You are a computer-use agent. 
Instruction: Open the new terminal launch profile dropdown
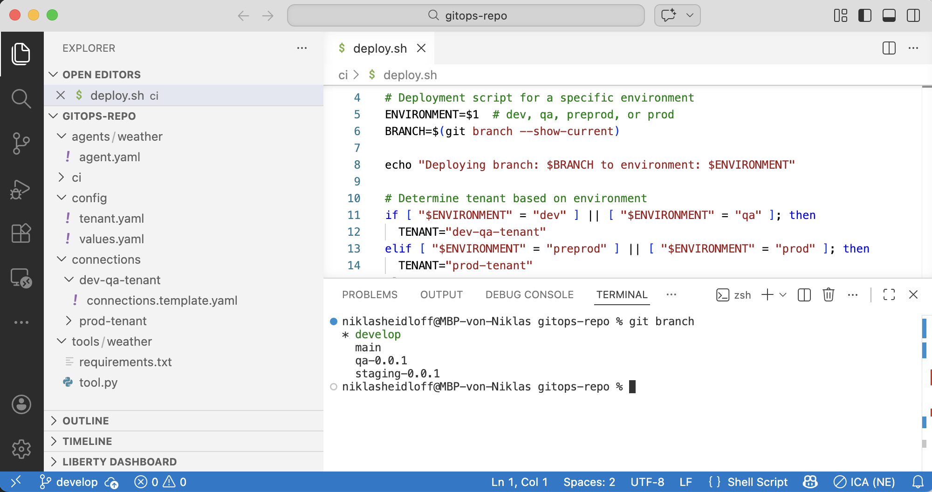click(783, 295)
